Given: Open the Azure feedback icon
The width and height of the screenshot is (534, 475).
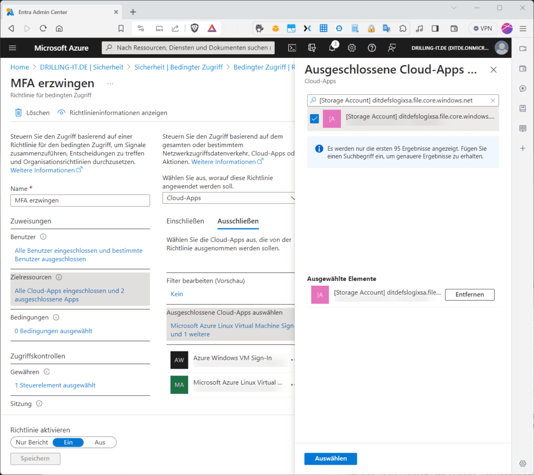Looking at the screenshot, I should 392,48.
